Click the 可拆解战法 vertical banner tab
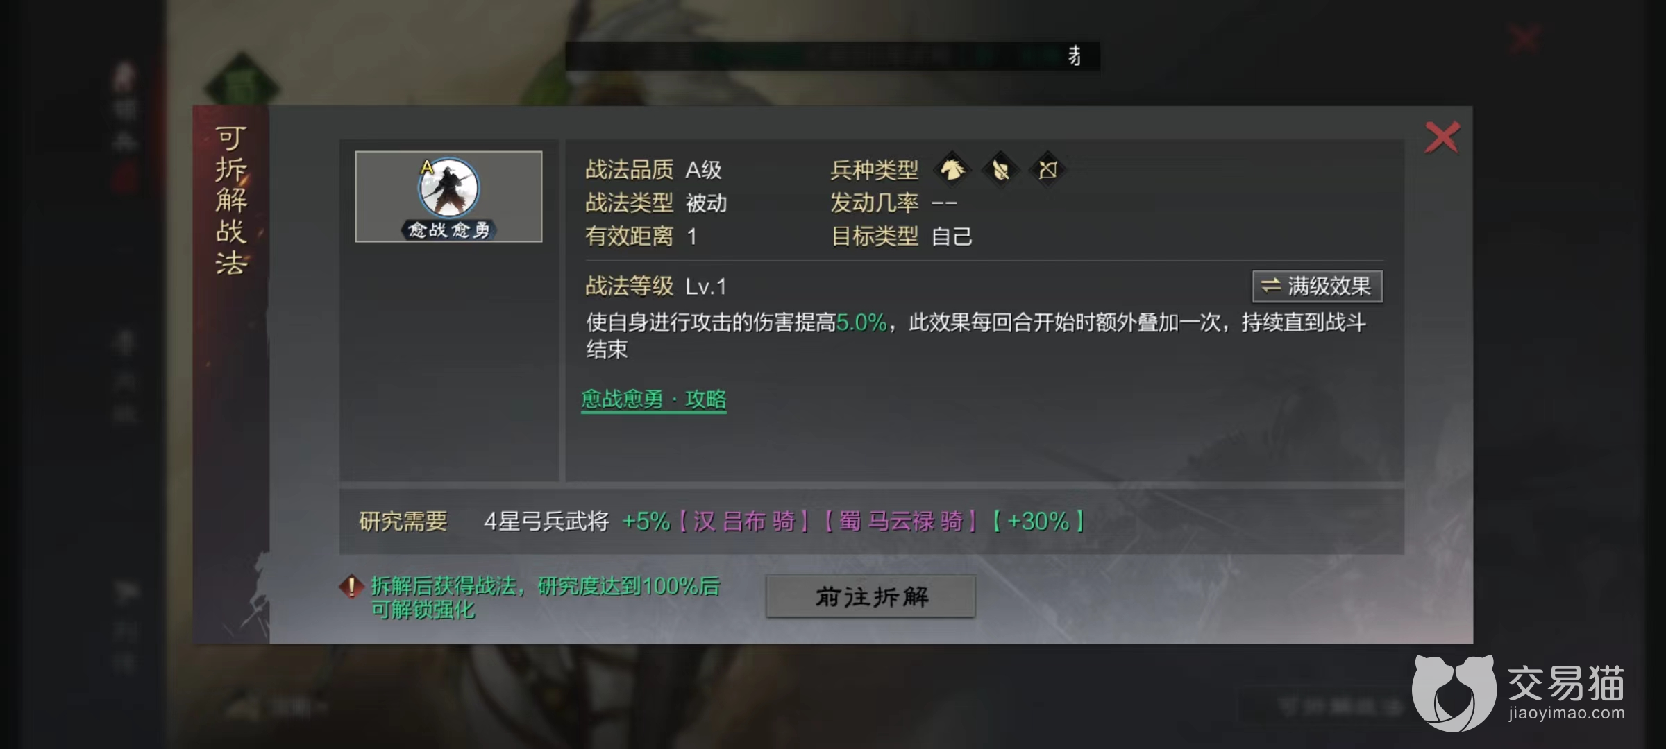The height and width of the screenshot is (749, 1666). (x=231, y=201)
